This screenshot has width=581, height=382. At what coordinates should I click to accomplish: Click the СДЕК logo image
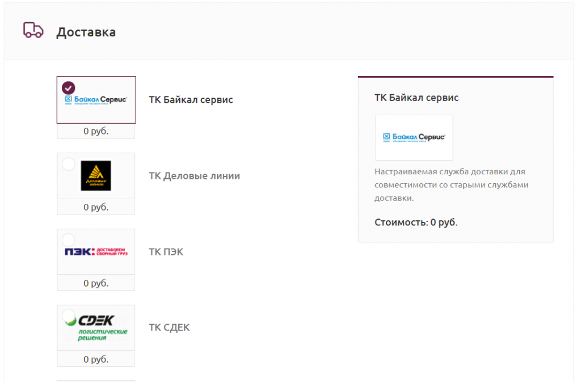coord(96,328)
